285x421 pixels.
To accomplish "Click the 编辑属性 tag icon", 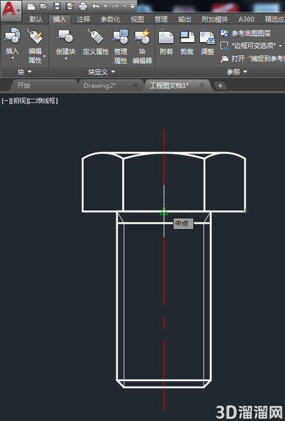I will tap(35, 36).
